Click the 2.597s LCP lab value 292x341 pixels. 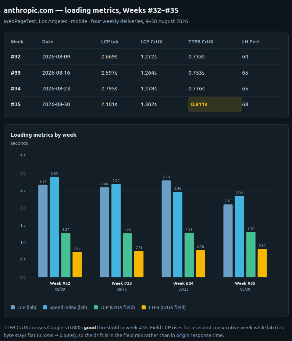click(x=109, y=73)
